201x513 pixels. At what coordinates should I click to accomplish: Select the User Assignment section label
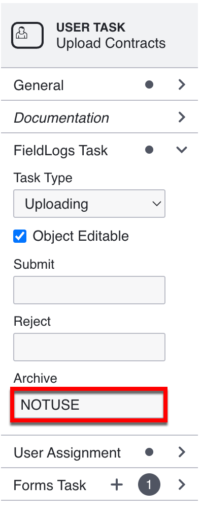tap(67, 453)
